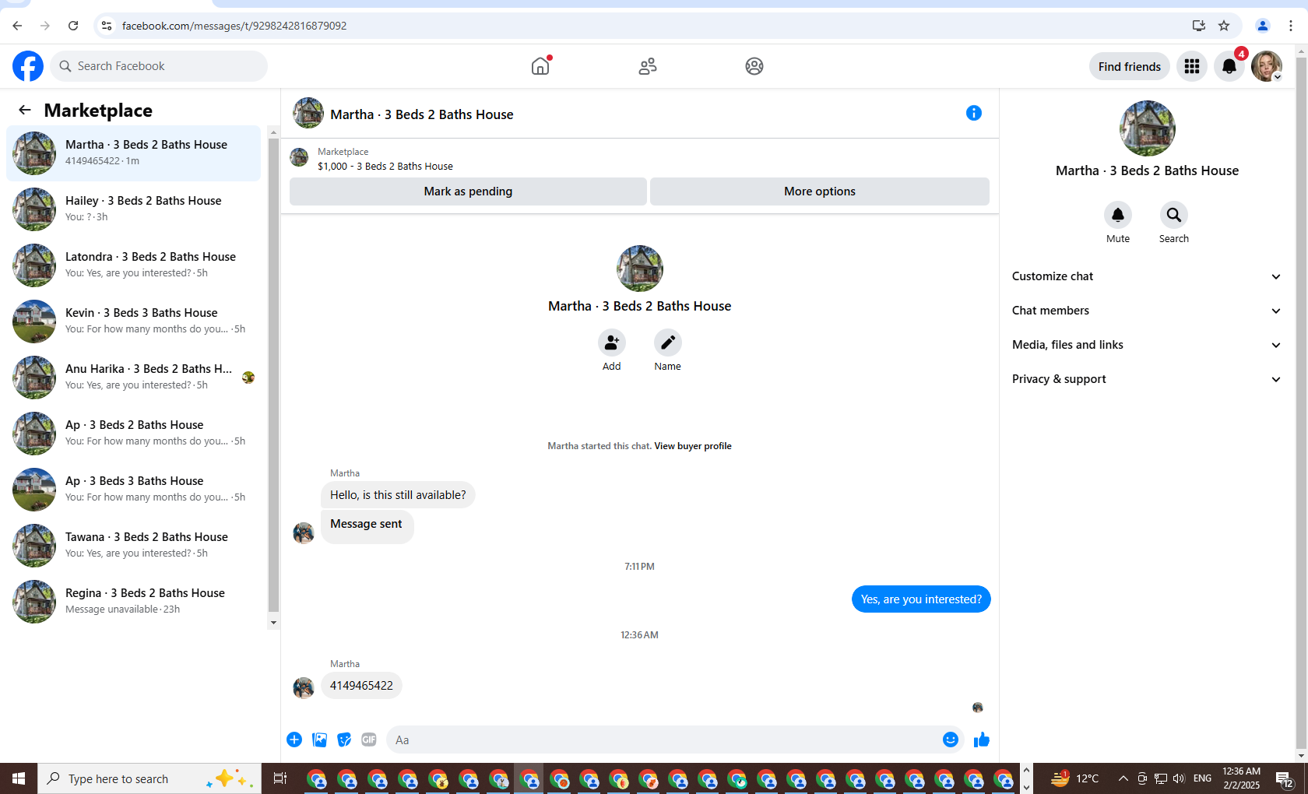Open the Chrome three-dot menu
The height and width of the screenshot is (794, 1308).
(x=1291, y=26)
